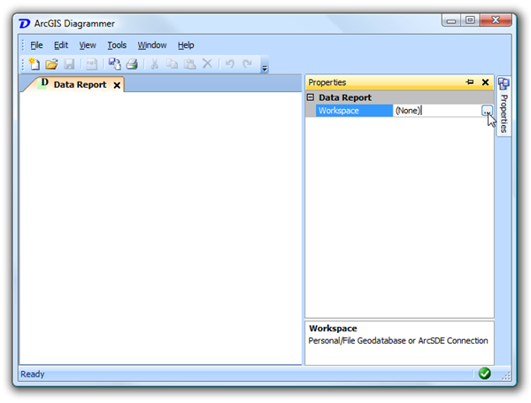This screenshot has height=403, width=531.
Task: Click the Personal/File Geodatabase description text
Action: (x=398, y=341)
